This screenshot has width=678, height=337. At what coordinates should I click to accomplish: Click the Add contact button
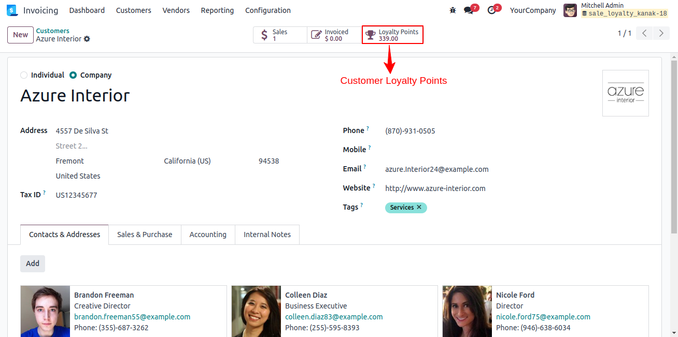[33, 263]
